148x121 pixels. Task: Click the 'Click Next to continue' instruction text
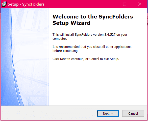[x=86, y=59]
